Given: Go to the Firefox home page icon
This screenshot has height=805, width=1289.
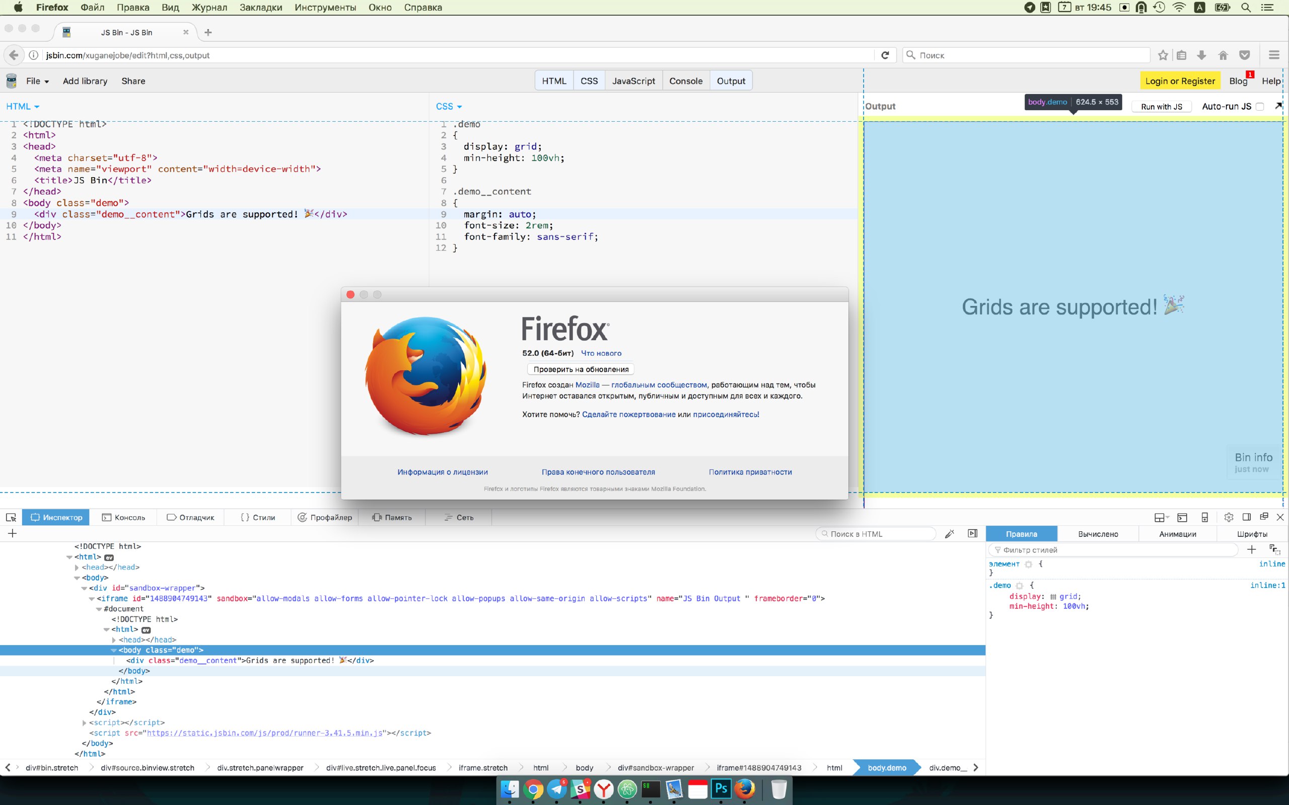Looking at the screenshot, I should pyautogui.click(x=1224, y=55).
